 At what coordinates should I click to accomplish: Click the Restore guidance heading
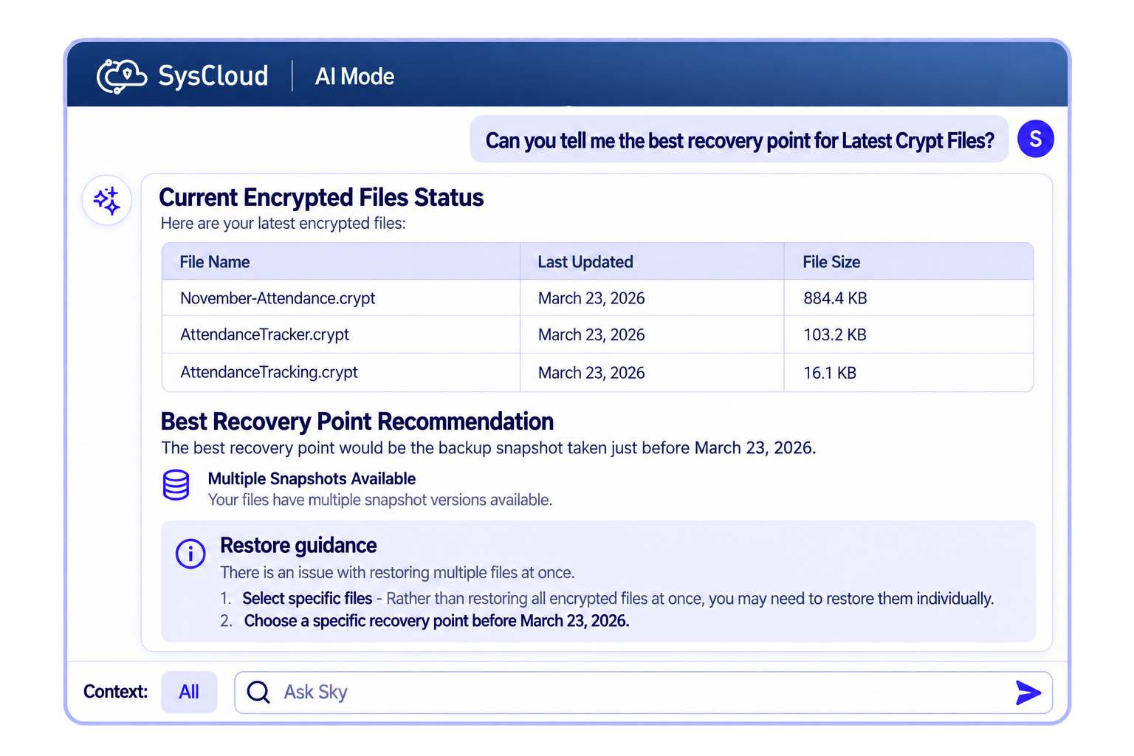pos(298,546)
